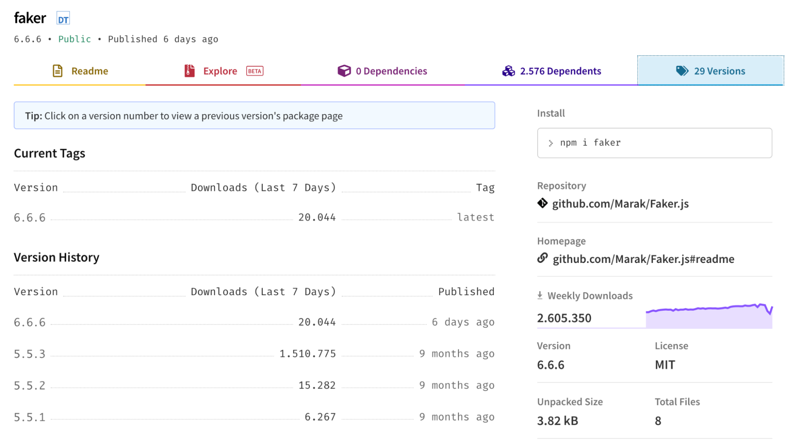Open version 5.5.3 package page
The image size is (802, 440).
click(30, 354)
